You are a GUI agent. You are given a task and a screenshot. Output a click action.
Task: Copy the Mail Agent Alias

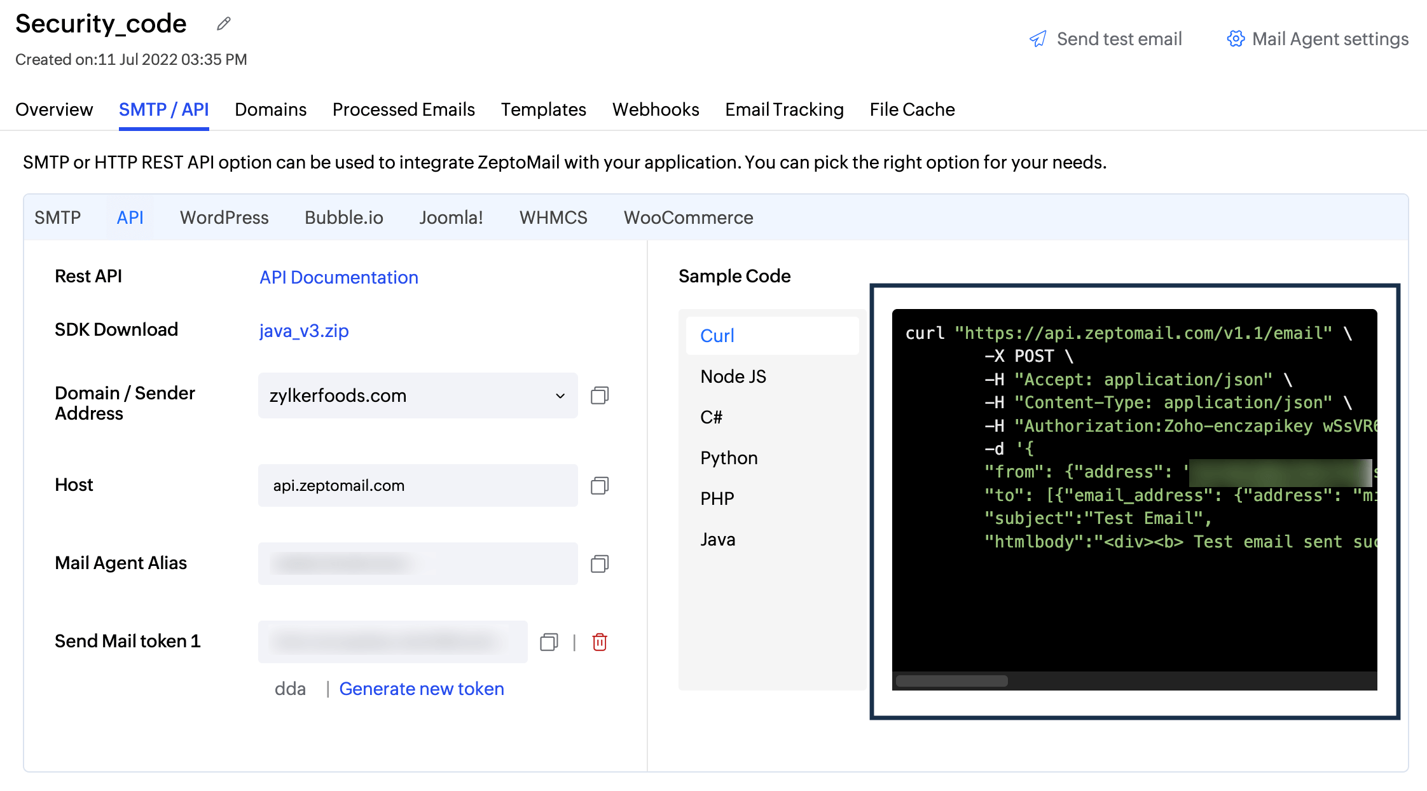[x=598, y=563]
